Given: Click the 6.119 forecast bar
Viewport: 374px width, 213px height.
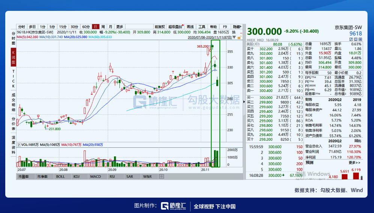Looking at the screenshot, I should (356, 176).
